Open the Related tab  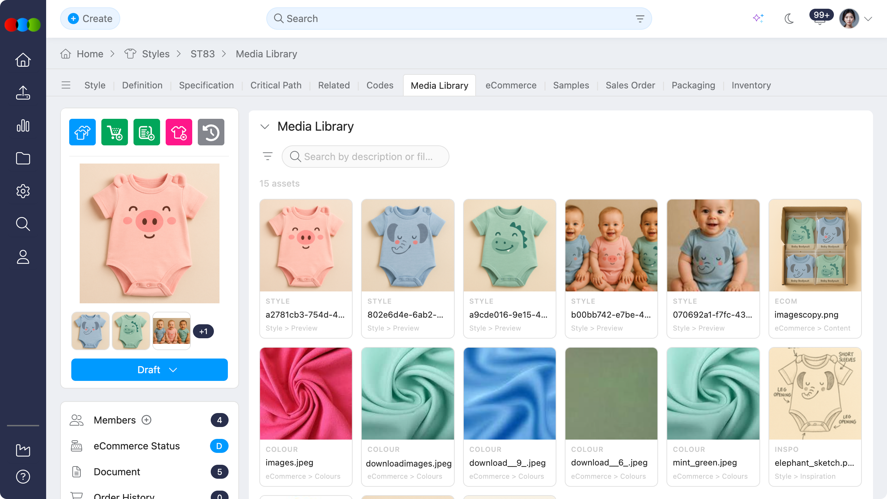tap(334, 85)
